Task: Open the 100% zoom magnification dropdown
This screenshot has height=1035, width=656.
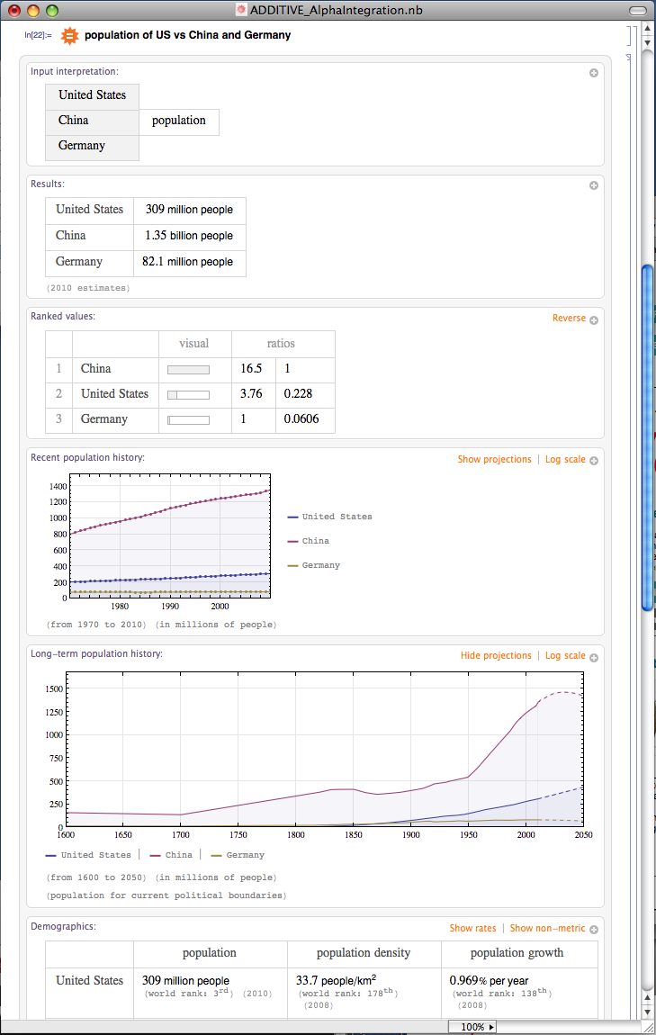Action: (x=472, y=1027)
